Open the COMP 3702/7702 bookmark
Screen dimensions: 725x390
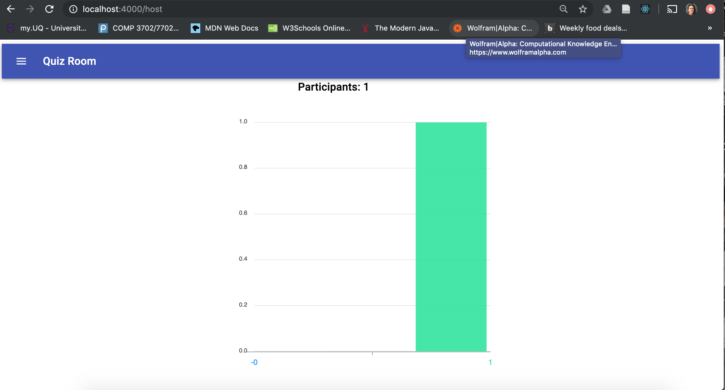click(139, 28)
